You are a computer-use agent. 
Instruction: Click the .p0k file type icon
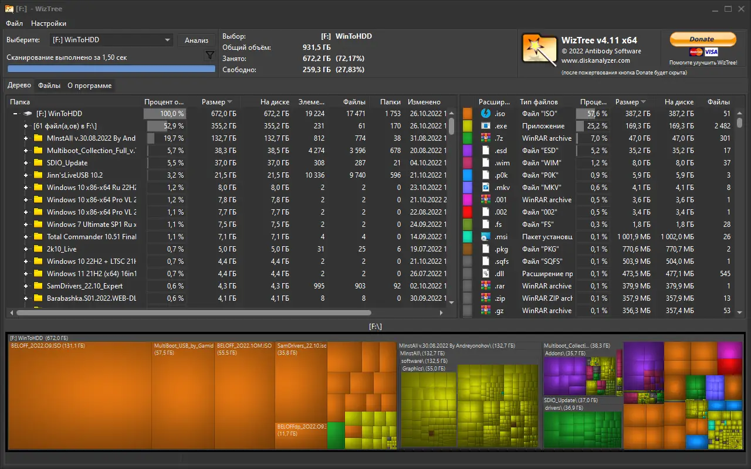(485, 175)
